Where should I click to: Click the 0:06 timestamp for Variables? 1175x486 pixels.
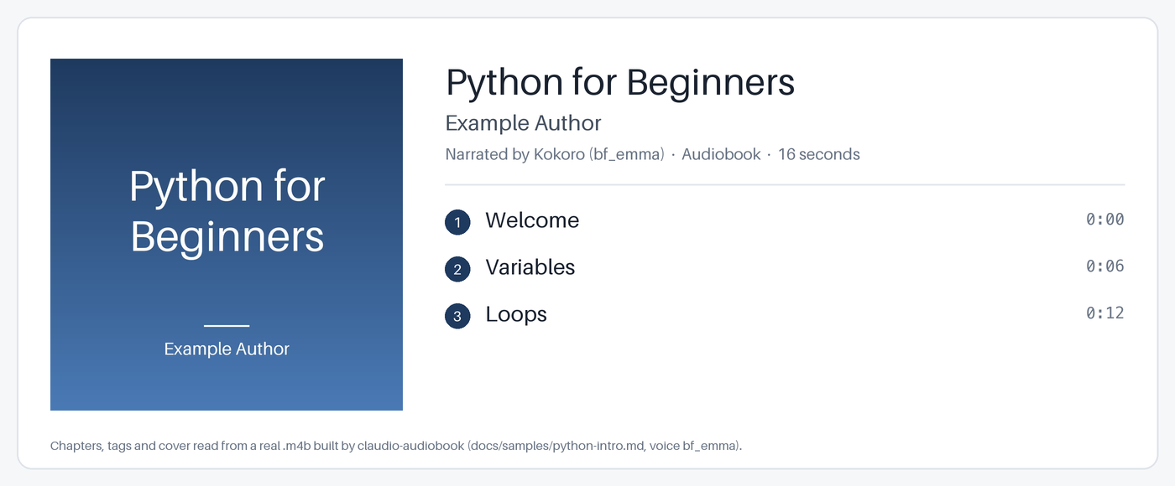coord(1104,266)
